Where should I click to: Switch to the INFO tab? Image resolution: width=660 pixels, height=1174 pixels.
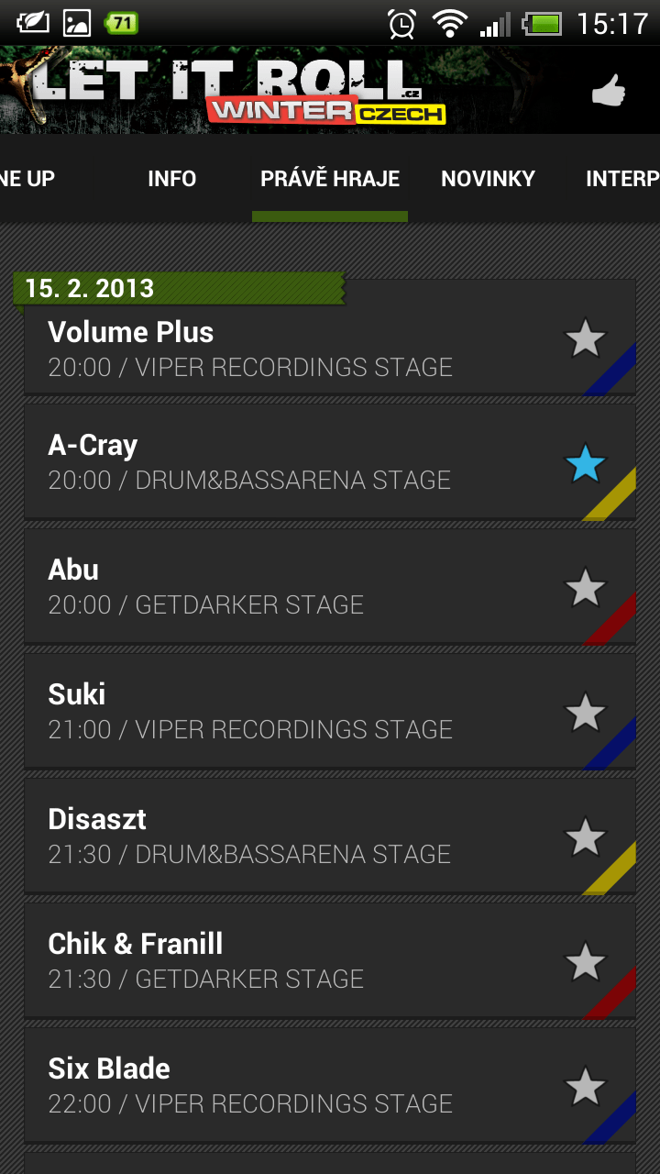[172, 179]
